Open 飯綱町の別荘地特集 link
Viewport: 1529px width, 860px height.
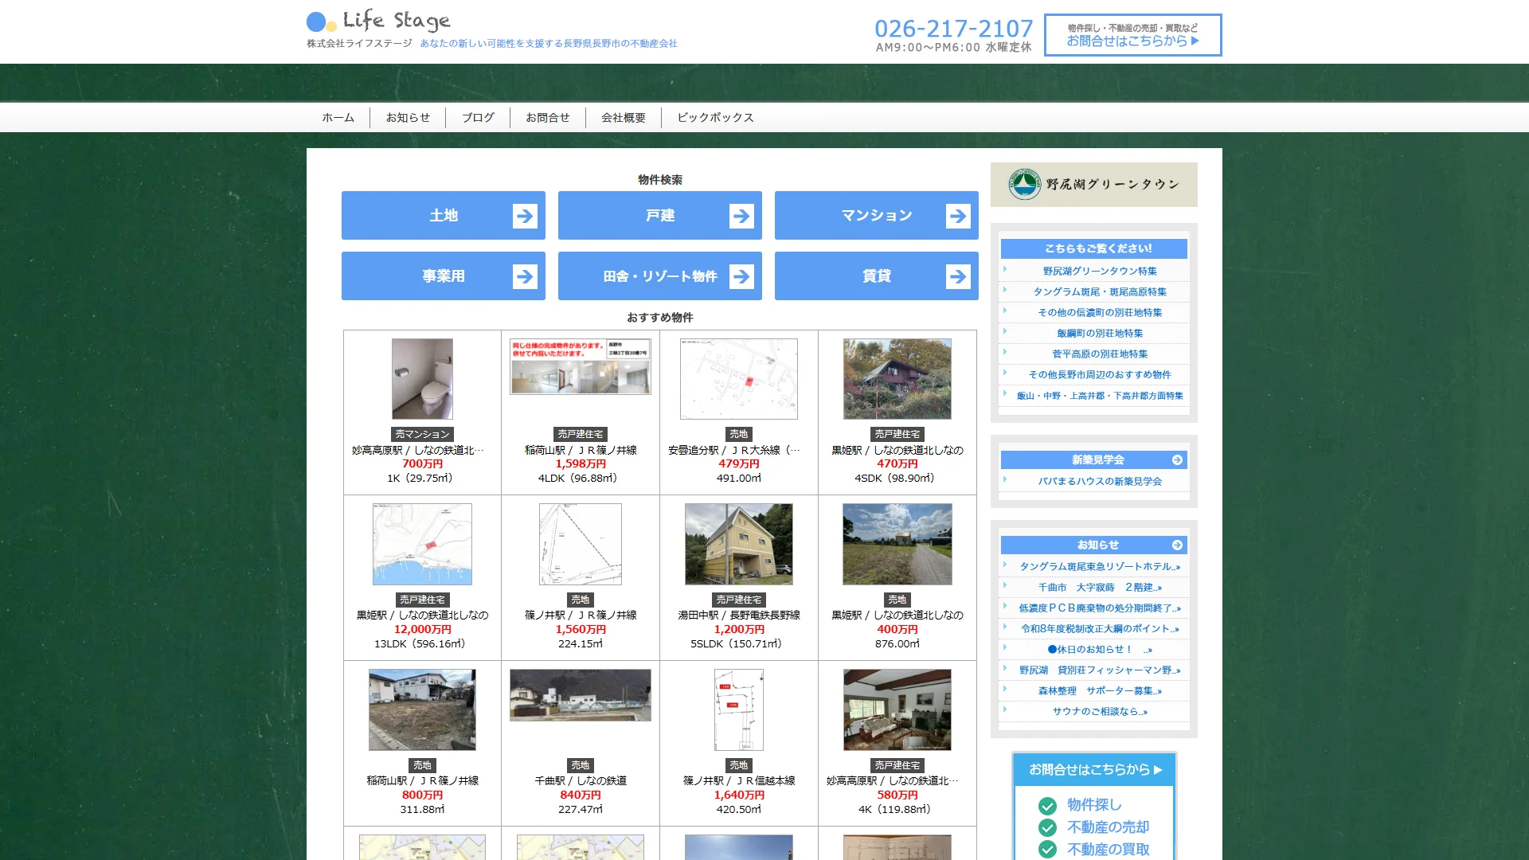(x=1099, y=334)
